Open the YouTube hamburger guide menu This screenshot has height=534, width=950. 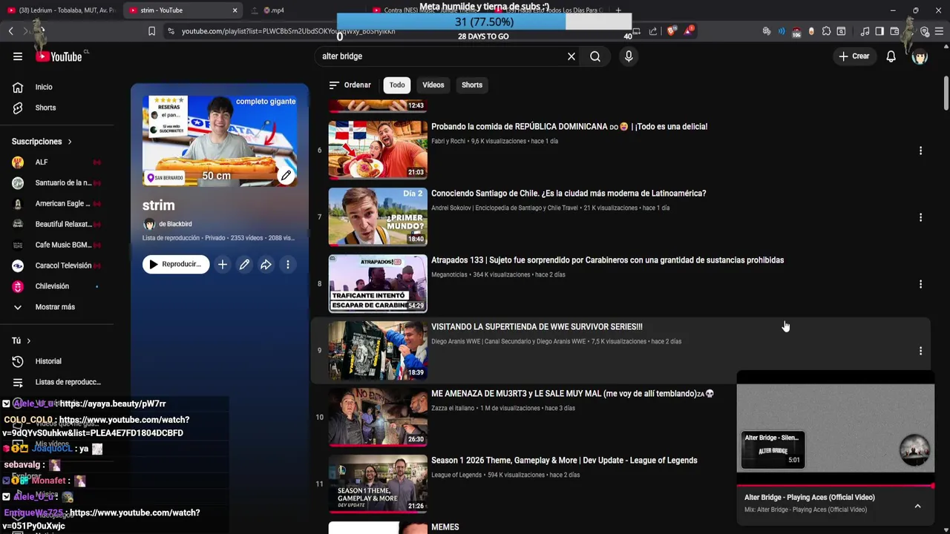(18, 56)
